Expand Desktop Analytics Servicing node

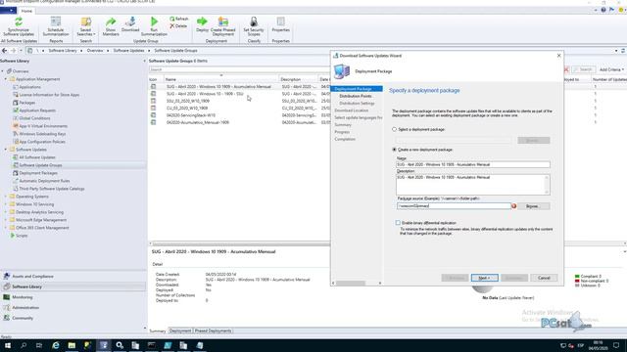6,212
